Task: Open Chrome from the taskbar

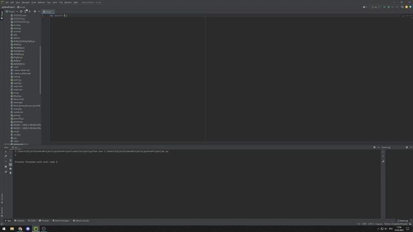Action: [x=20, y=229]
